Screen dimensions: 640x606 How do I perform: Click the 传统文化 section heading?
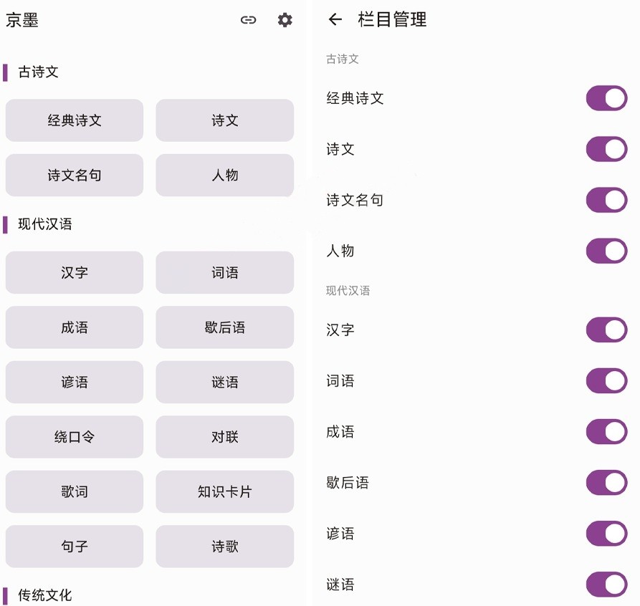pos(45,595)
